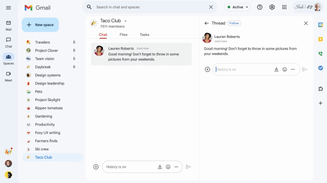Viewport: 327px width, 183px height.
Task: Click the plus attach icon in main chat
Action: pos(96,167)
